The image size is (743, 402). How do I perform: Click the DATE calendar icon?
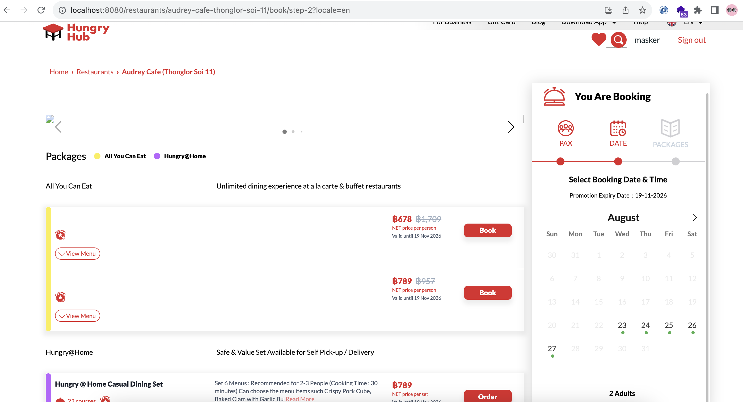click(x=618, y=128)
